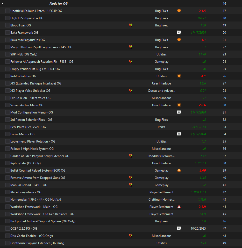Click Perks category cell
Image resolution: width=242 pixels, height=248 pixels.
click(x=161, y=127)
